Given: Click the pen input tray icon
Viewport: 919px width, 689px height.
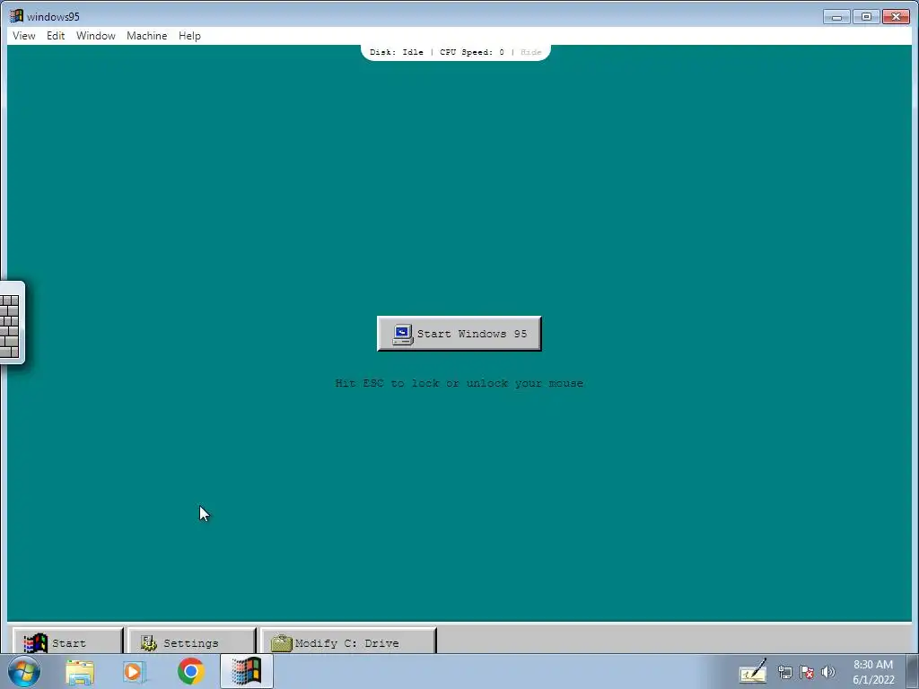Looking at the screenshot, I should click(753, 672).
